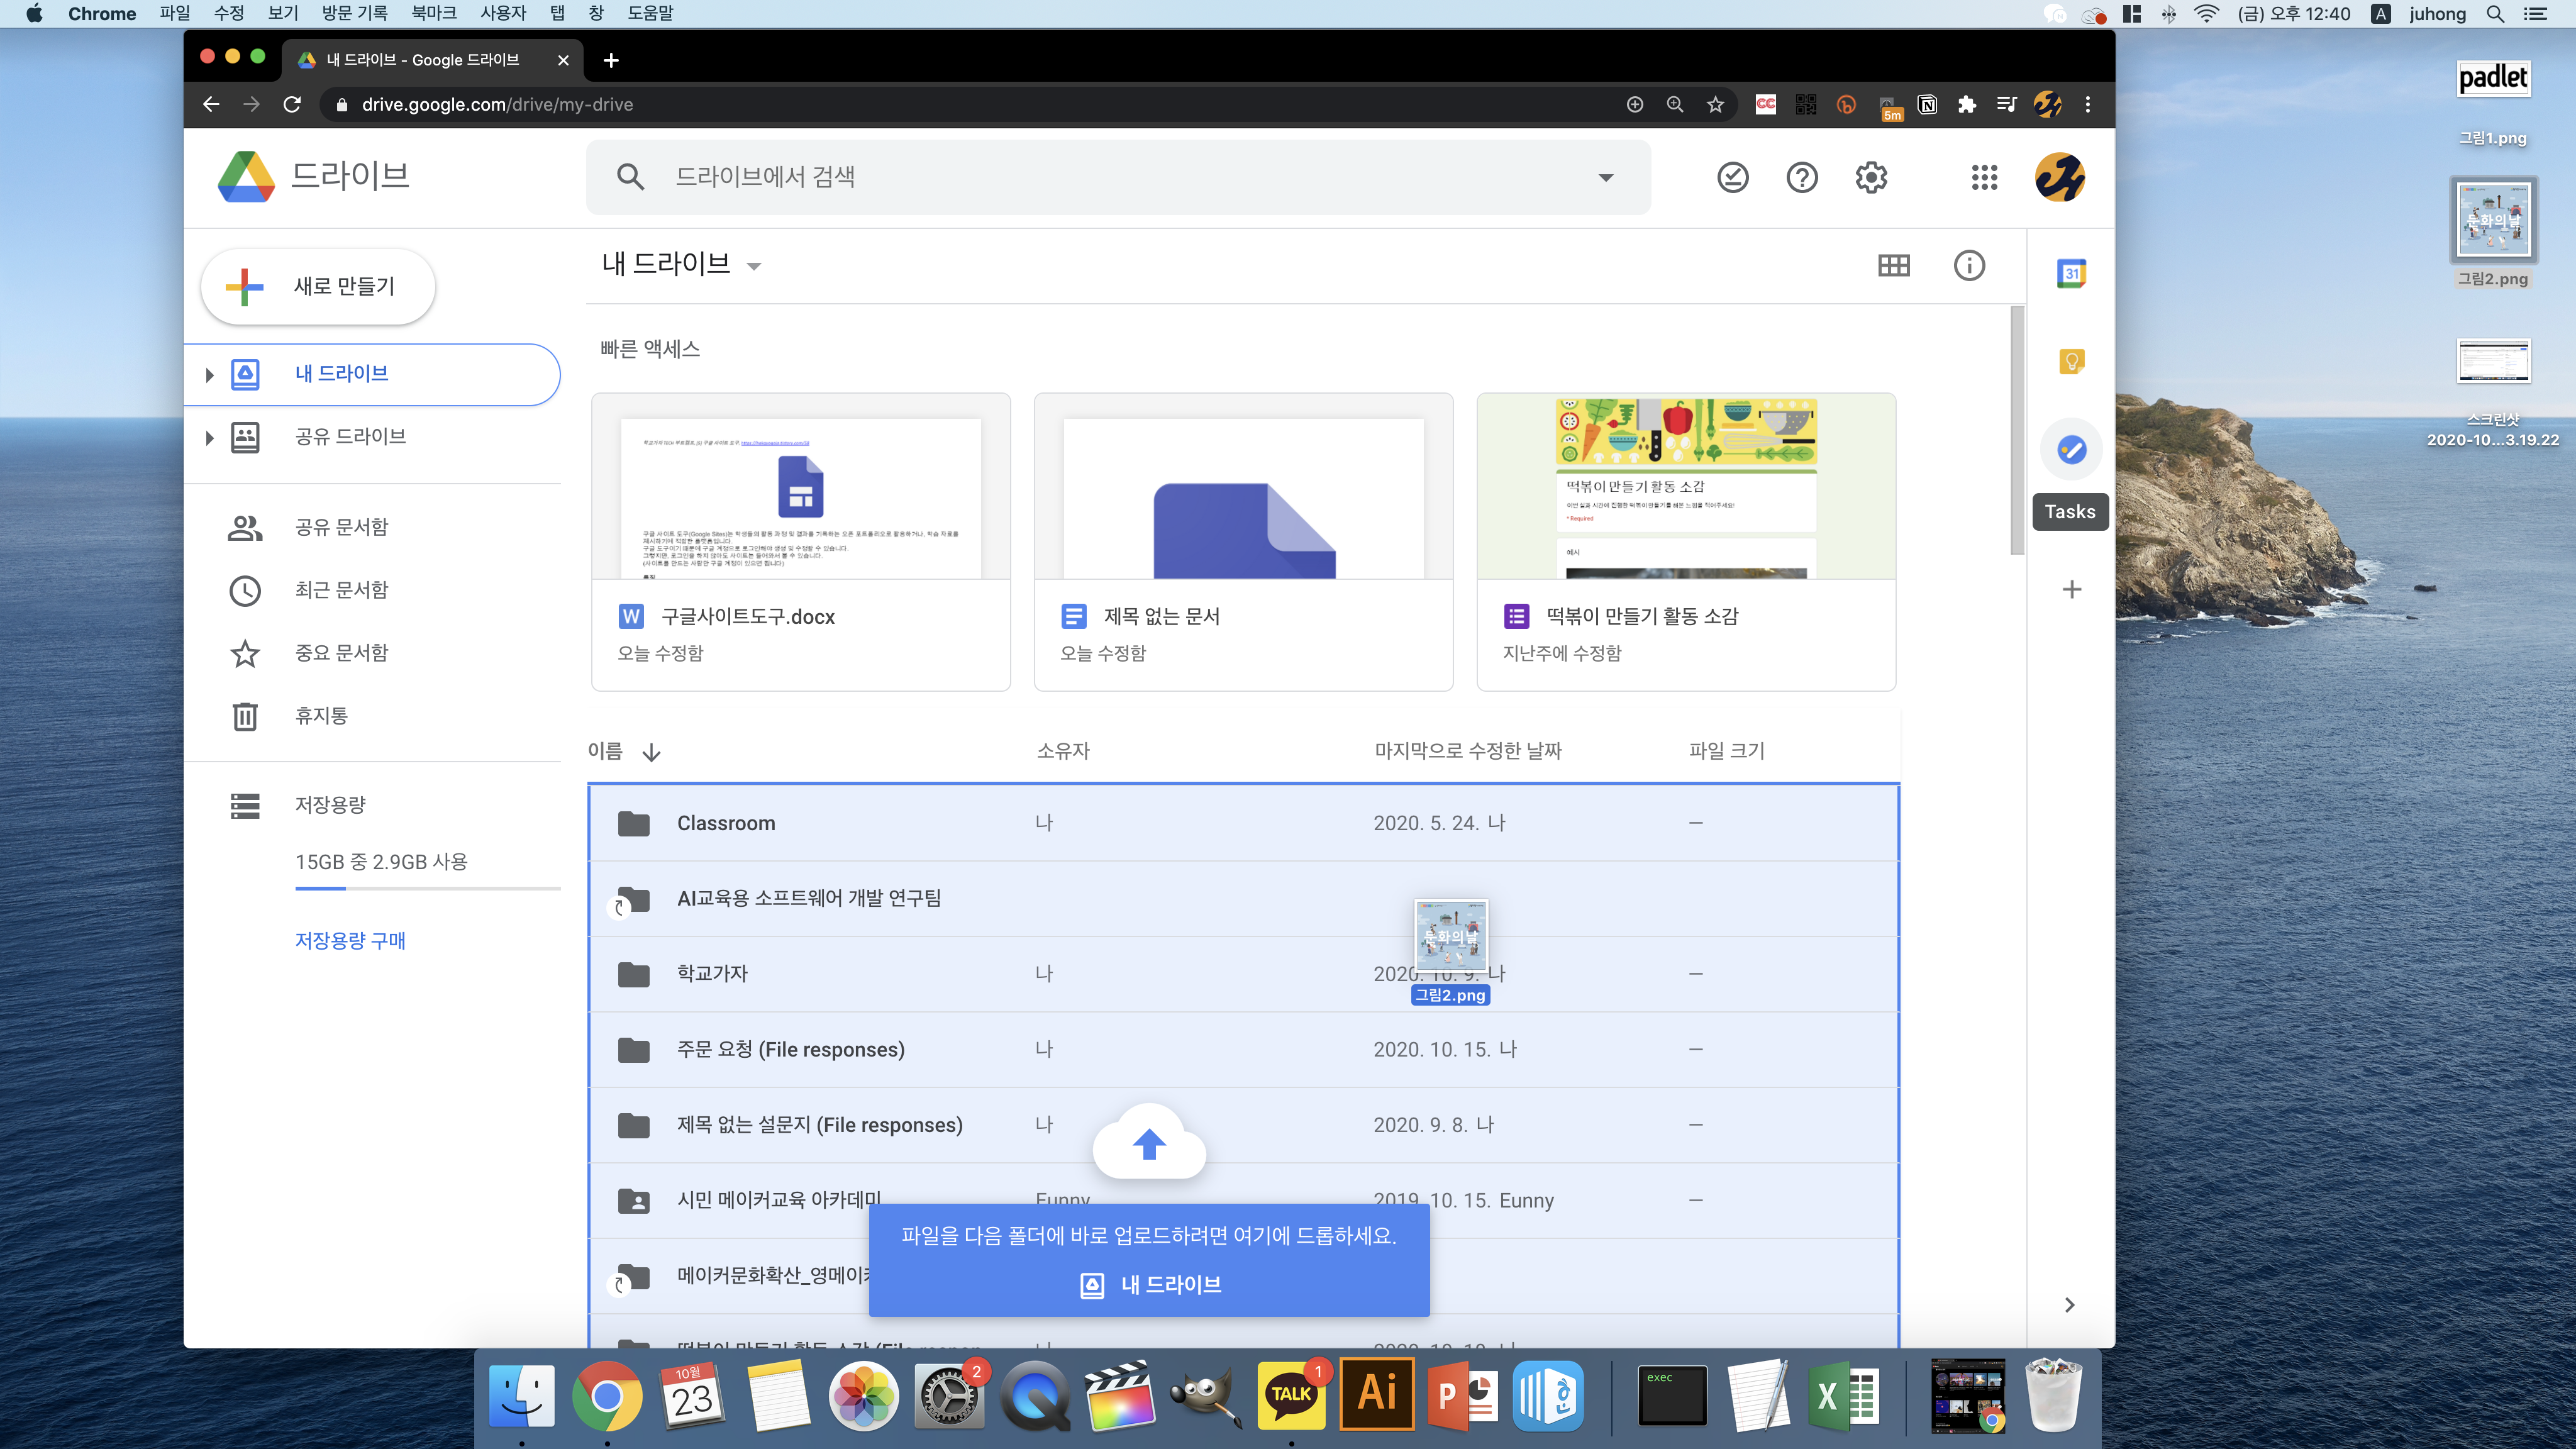Reverse name sort direction arrow
The width and height of the screenshot is (2576, 1449).
(652, 752)
